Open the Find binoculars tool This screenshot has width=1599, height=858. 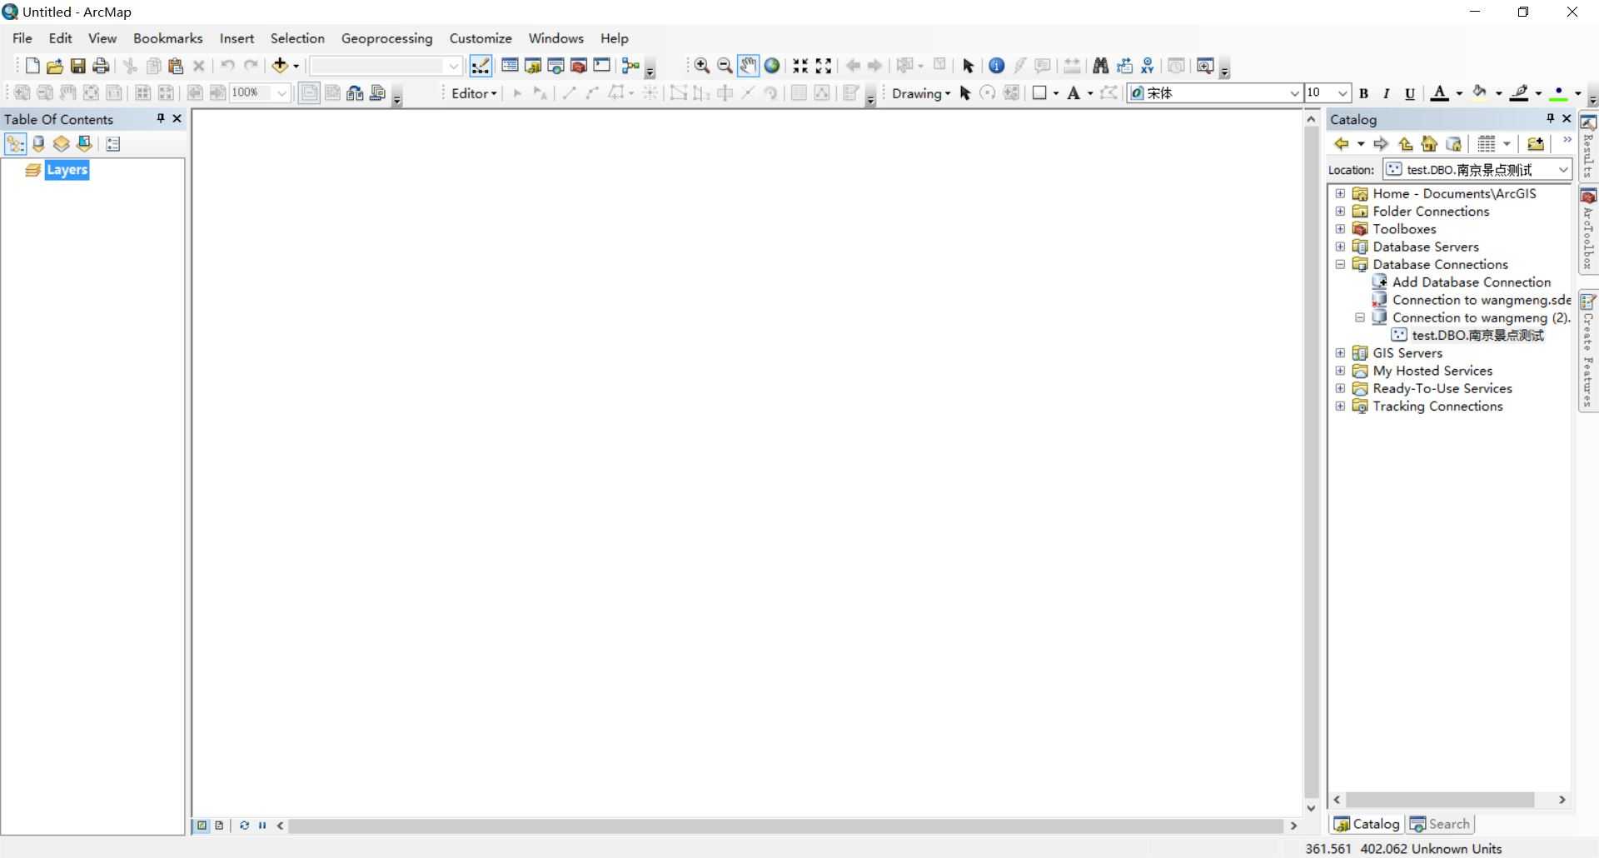click(x=1101, y=66)
